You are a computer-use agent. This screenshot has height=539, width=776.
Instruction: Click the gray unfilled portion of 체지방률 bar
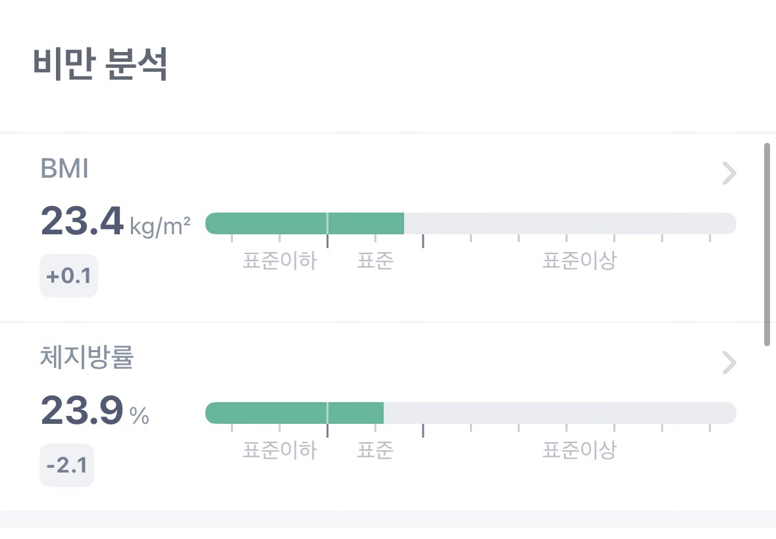560,413
